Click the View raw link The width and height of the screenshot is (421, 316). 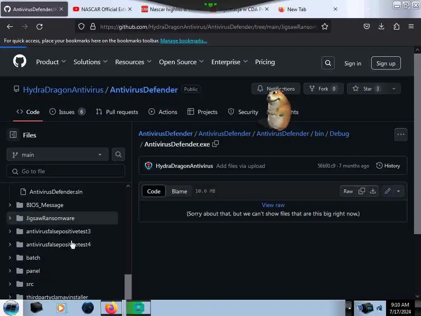[273, 205]
